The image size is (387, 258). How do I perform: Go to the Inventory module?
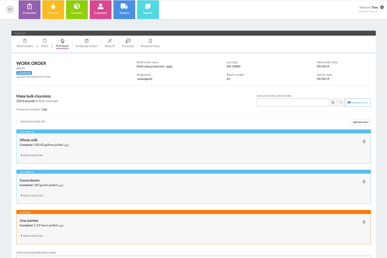(77, 9)
